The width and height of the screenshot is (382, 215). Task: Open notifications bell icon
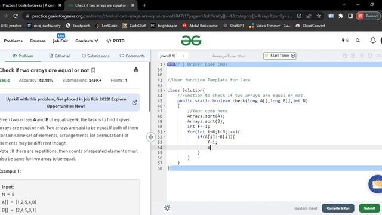[x=373, y=41]
